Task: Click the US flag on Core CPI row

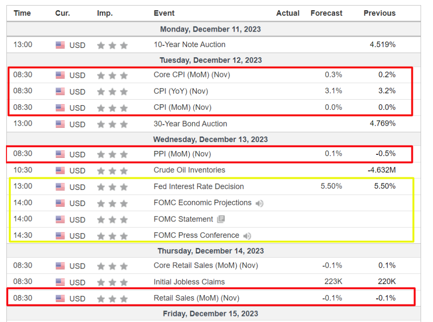Action: [60, 75]
